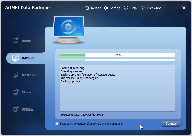Click "The volume 0(C:) is backing up." line
The width and height of the screenshot is (192, 136).
point(80,78)
